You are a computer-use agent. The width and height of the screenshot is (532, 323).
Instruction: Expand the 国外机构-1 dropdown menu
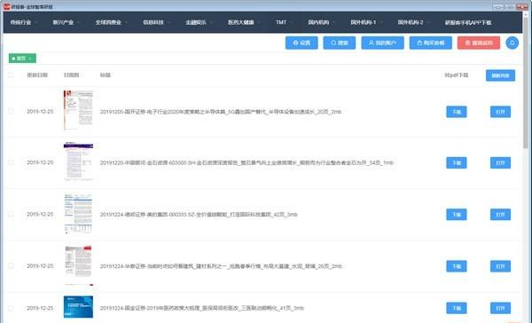(x=366, y=22)
